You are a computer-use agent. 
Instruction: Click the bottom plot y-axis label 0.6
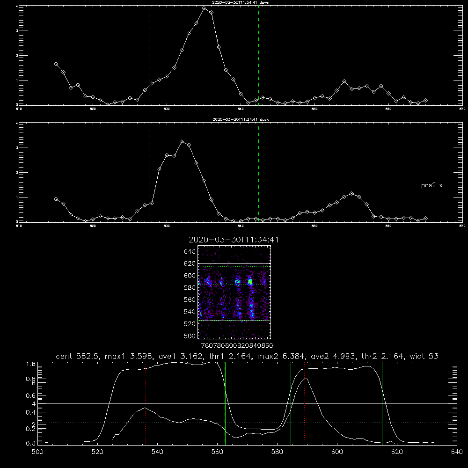31,395
